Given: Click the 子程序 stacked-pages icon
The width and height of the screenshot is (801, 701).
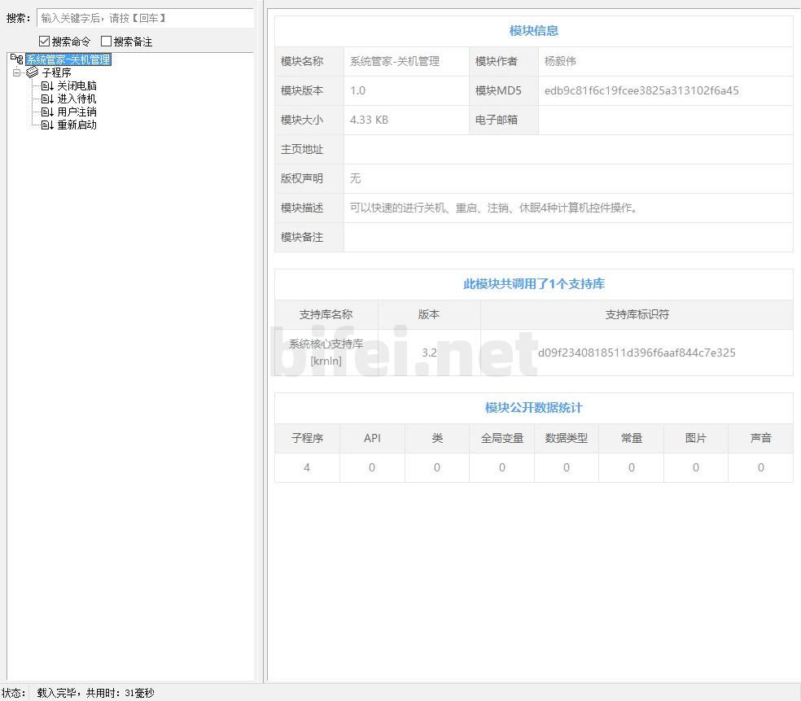Looking at the screenshot, I should (33, 72).
